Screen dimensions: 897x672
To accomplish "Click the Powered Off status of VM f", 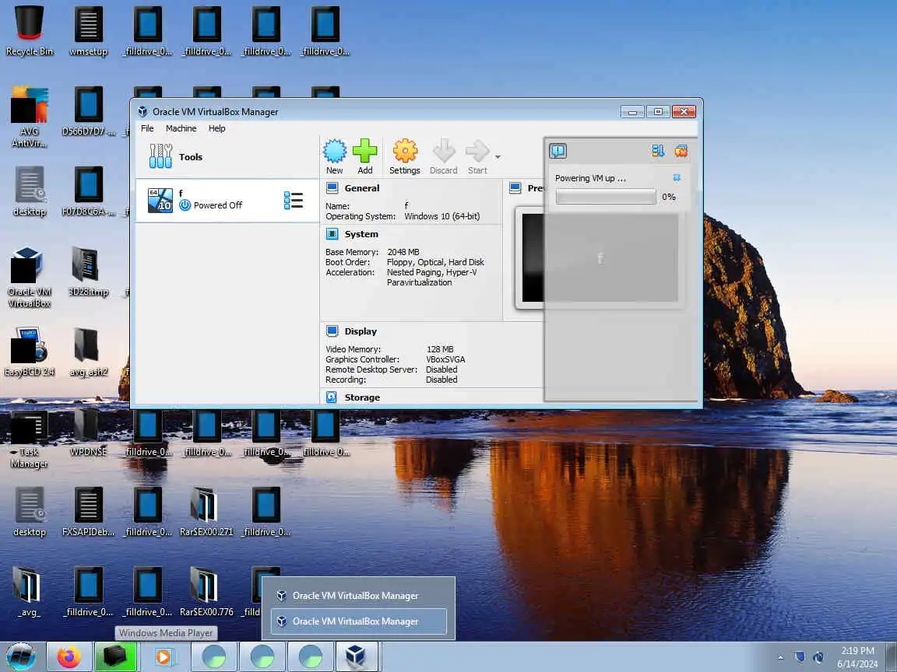I will pos(218,205).
